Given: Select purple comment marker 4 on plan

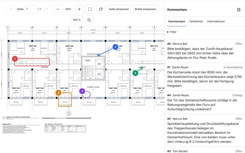Looking at the screenshot, I should pos(82,91).
